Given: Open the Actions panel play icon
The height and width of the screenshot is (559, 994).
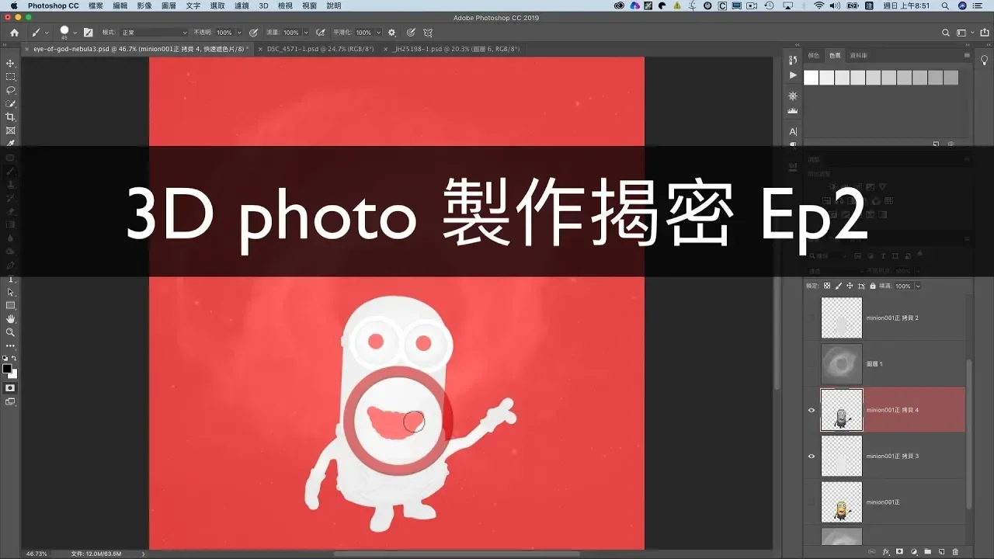Looking at the screenshot, I should [x=793, y=75].
